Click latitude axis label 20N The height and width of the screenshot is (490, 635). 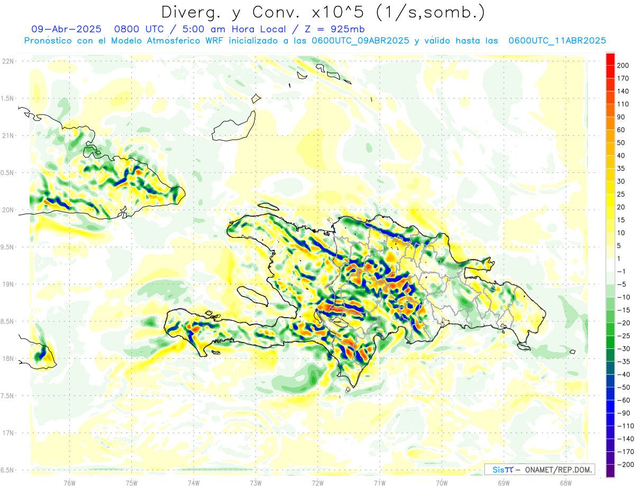(x=8, y=210)
